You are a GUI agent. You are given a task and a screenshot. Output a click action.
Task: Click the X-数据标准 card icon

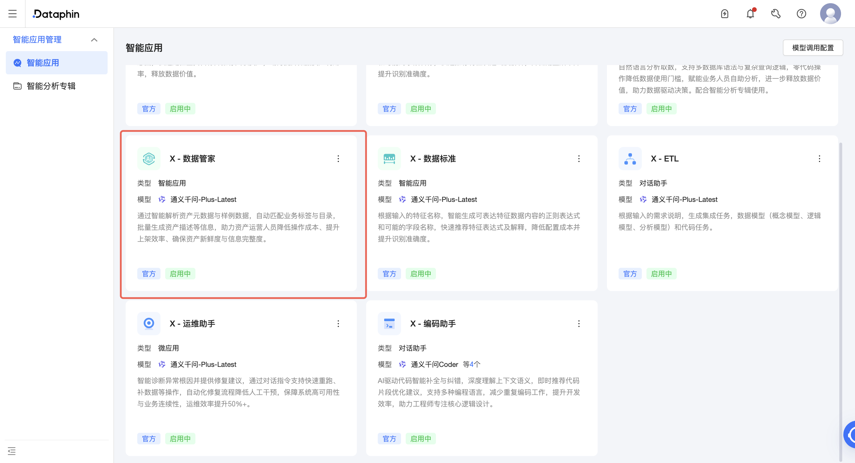point(389,158)
